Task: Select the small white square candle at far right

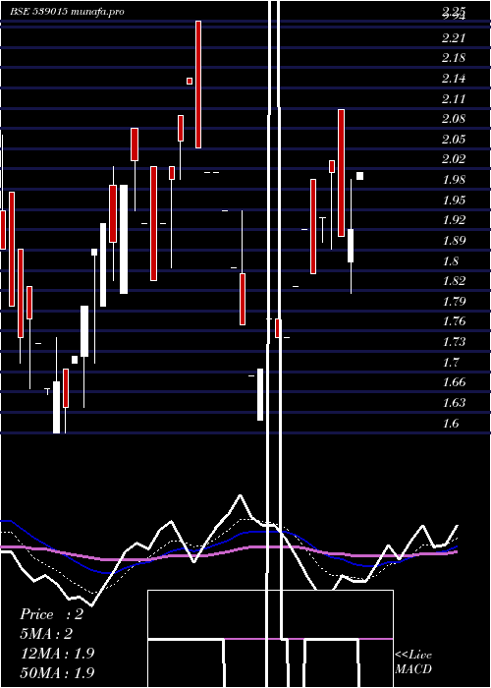Action: pos(360,176)
